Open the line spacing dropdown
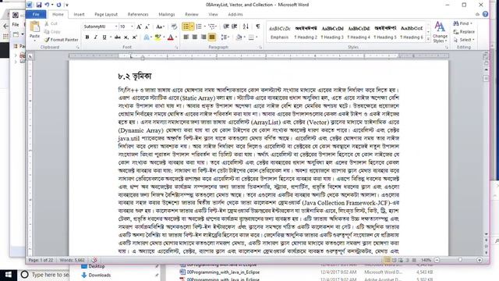Viewport: 499px width, 281px height. coord(228,37)
